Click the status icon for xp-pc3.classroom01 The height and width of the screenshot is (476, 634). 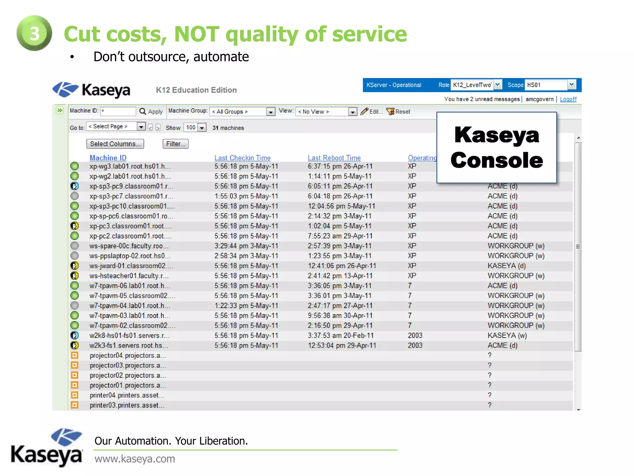[75, 226]
